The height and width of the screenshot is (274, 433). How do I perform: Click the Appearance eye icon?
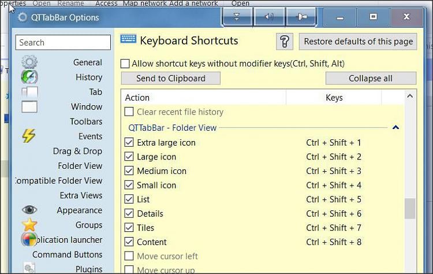pyautogui.click(x=29, y=210)
